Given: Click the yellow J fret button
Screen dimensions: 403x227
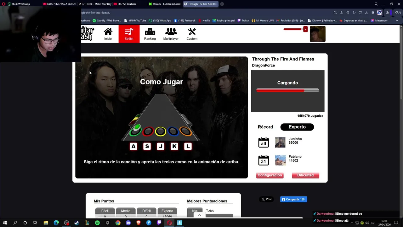Looking at the screenshot, I should (x=161, y=131).
